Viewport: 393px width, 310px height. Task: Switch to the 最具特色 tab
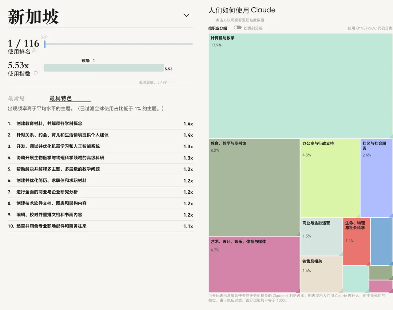pyautogui.click(x=61, y=98)
